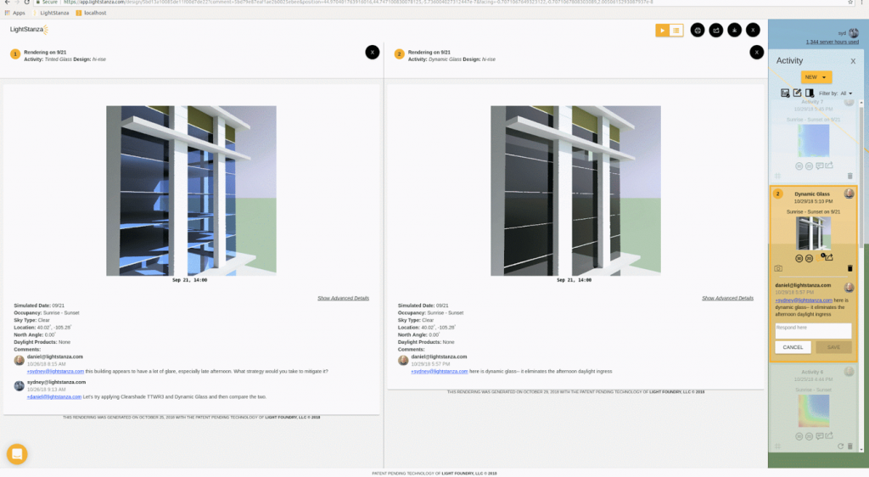Show Advanced Details for Dynamic Glass rendering
This screenshot has width=869, height=477.
pos(727,298)
